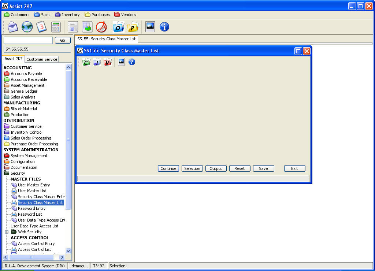Click the globe web browser icon
This screenshot has width=375, height=271.
click(x=27, y=27)
